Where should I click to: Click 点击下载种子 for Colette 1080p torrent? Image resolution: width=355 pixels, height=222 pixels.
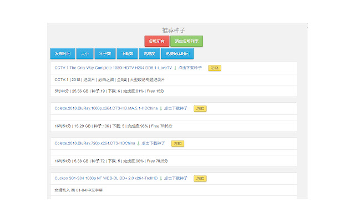click(176, 108)
